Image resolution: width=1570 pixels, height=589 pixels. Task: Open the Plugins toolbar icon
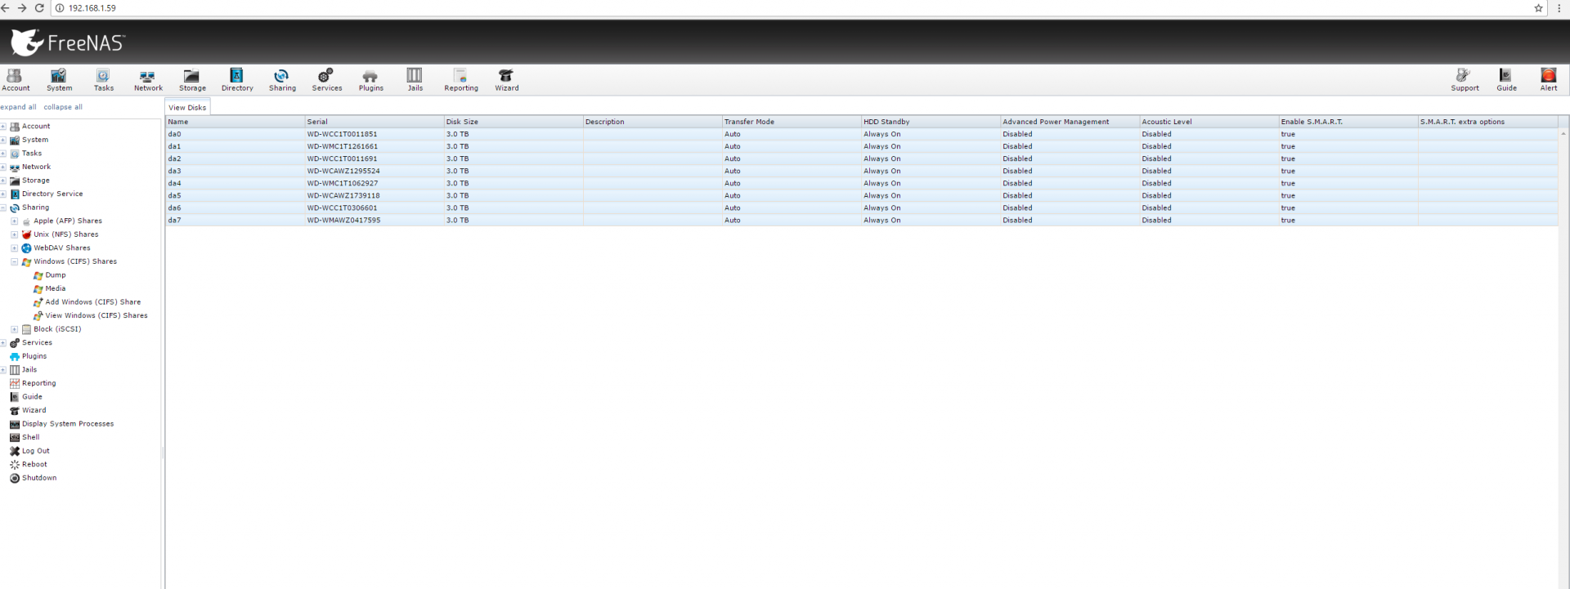[x=370, y=79]
